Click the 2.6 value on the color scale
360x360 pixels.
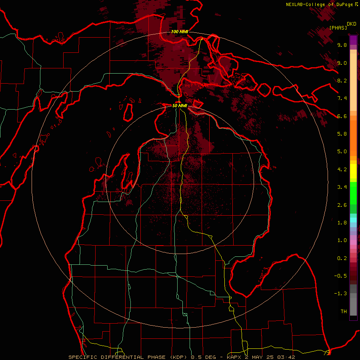tap(342, 205)
